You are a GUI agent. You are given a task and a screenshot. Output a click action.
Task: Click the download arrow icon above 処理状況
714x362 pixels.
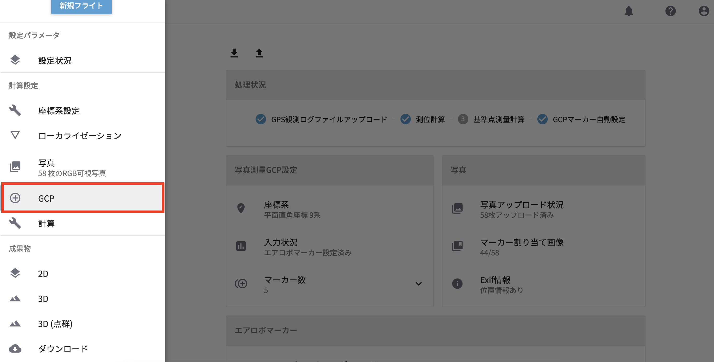pos(234,52)
